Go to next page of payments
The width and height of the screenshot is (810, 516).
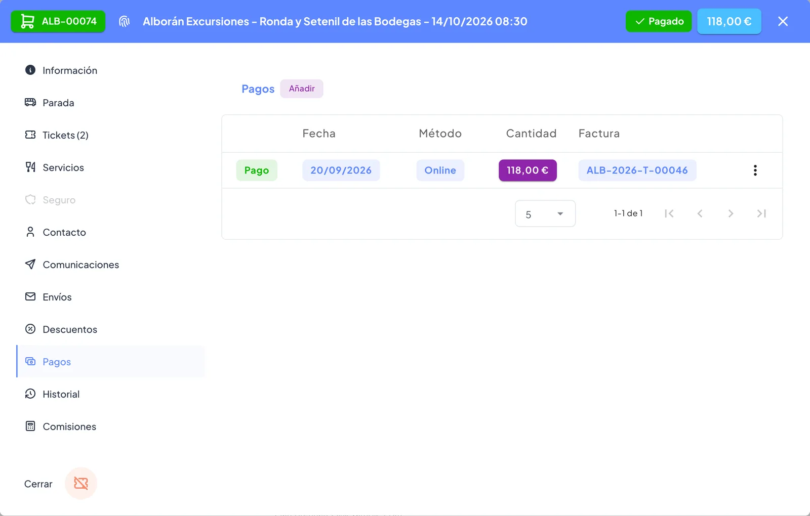pyautogui.click(x=731, y=213)
